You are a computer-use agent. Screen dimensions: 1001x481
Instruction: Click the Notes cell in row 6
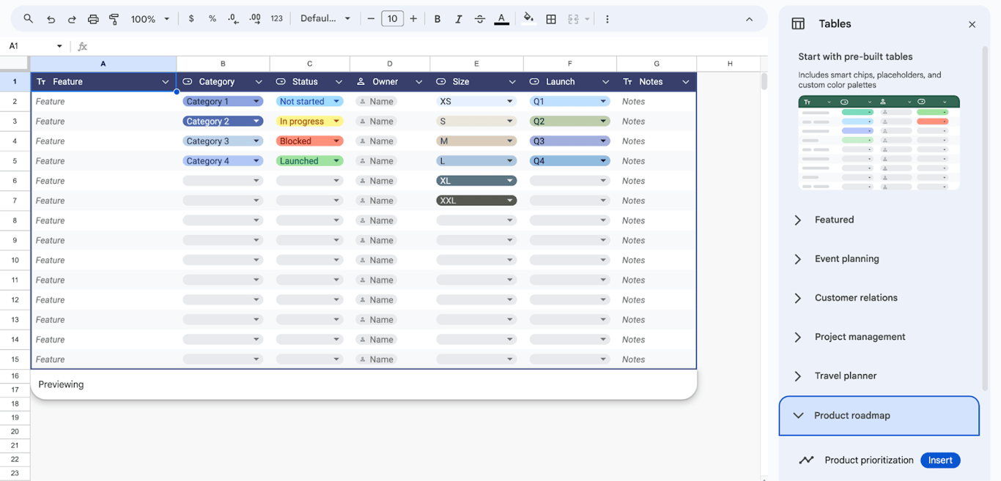pos(656,181)
